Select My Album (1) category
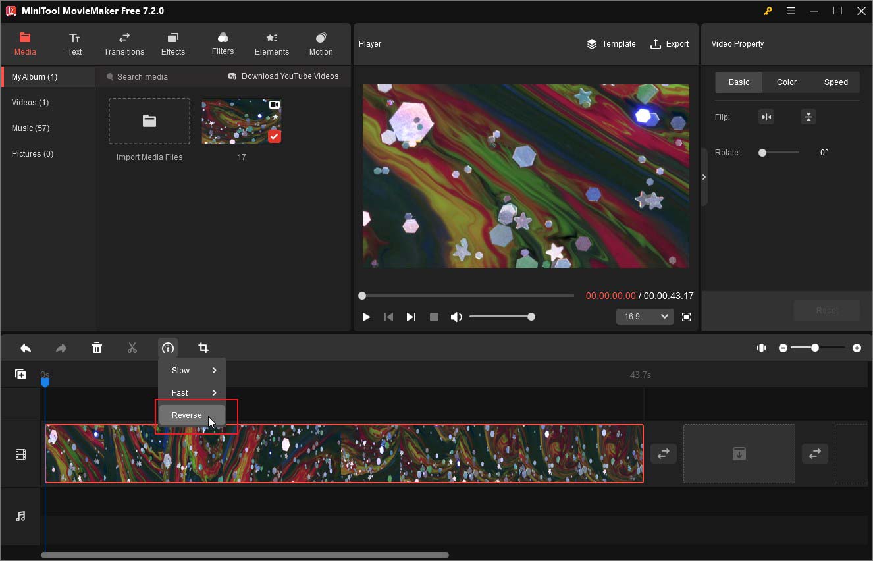873x561 pixels. (49, 77)
